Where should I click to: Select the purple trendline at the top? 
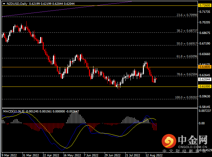click(x=64, y=9)
